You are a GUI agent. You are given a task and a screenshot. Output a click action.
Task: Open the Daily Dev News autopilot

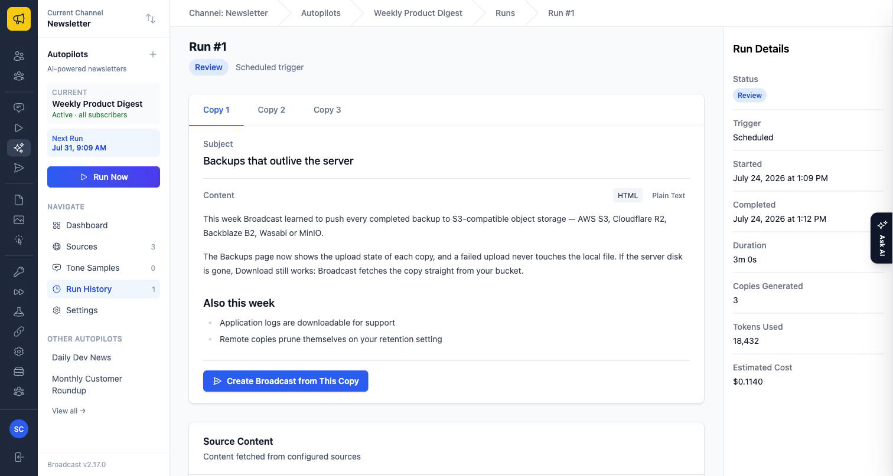pyautogui.click(x=103, y=357)
